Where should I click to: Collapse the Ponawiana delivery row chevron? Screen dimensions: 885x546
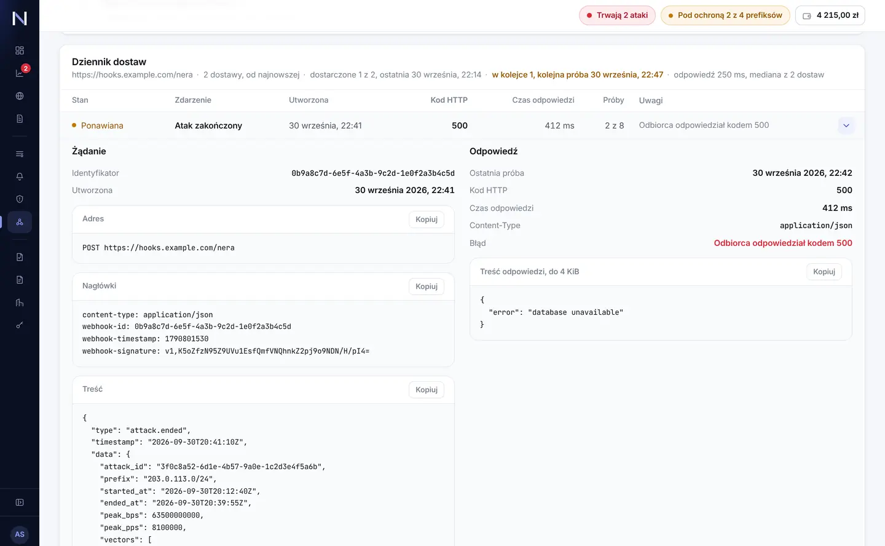[x=846, y=125]
